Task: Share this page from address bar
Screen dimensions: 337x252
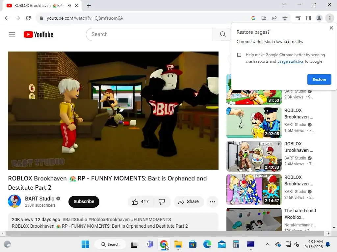Action: tap(274, 18)
